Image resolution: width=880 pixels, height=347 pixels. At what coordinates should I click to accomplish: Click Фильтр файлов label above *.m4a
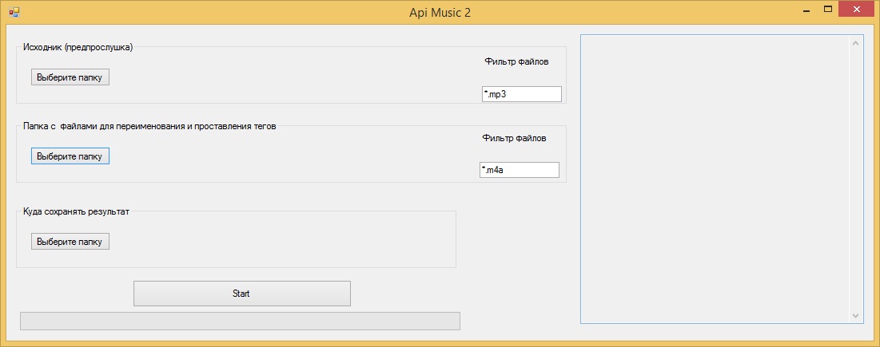(515, 138)
